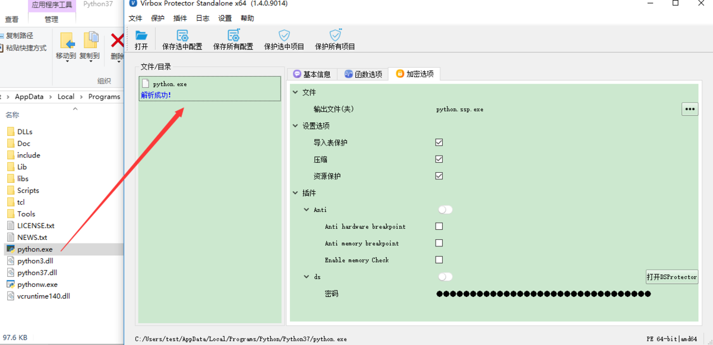Open the 管理 ribbon tab in Explorer
This screenshot has width=713, height=345.
coord(52,19)
